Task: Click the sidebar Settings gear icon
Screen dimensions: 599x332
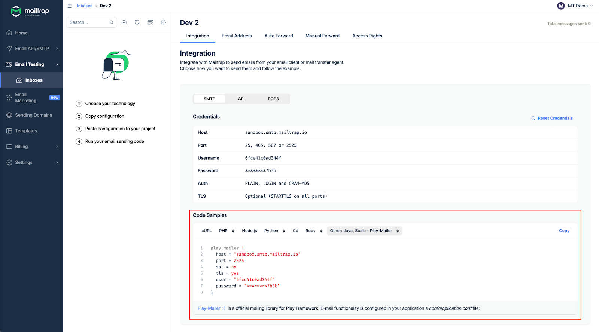Action: (9, 162)
